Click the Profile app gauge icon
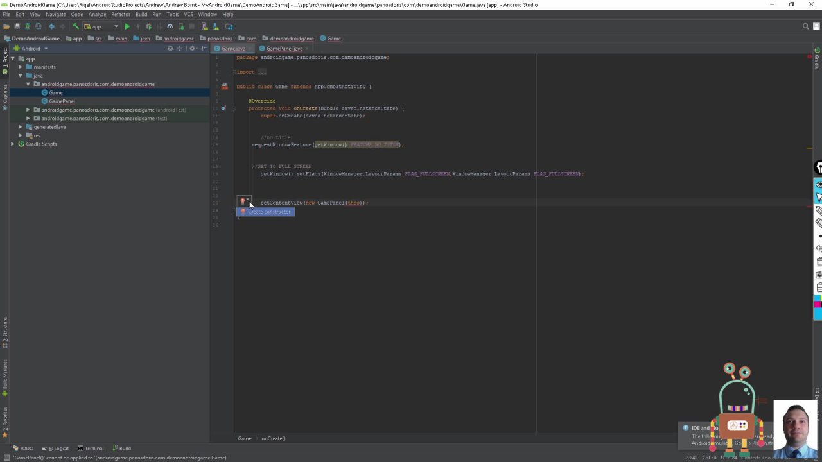 [170, 26]
